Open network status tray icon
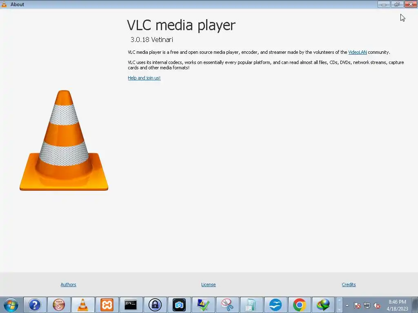418x313 pixels. point(367,306)
